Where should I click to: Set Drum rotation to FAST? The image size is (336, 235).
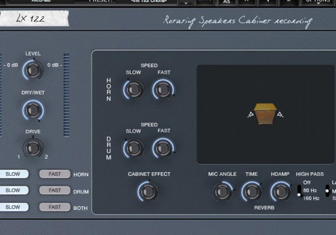coord(55,190)
